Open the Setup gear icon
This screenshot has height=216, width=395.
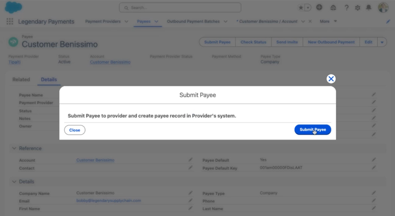[357, 8]
